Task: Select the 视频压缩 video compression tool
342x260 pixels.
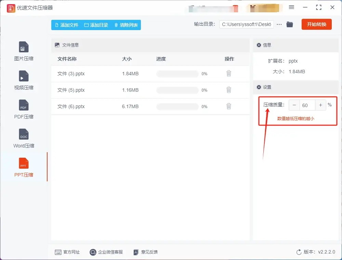Action: coord(23,80)
